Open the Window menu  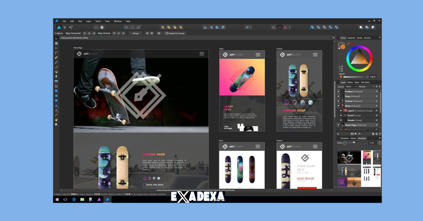[x=117, y=21]
